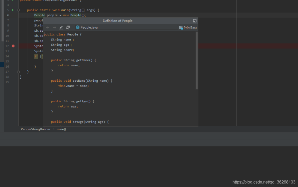Click the People.java class file icon
Image resolution: width=298 pixels, height=187 pixels.
[78, 27]
